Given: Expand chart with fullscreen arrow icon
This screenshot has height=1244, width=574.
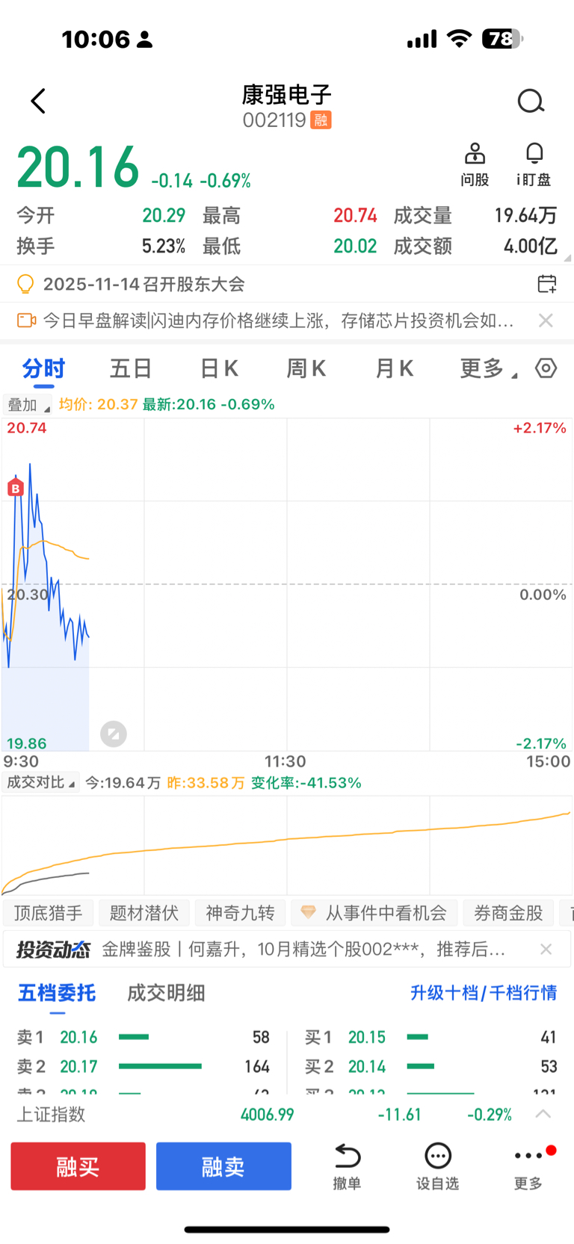Looking at the screenshot, I should click(x=114, y=734).
